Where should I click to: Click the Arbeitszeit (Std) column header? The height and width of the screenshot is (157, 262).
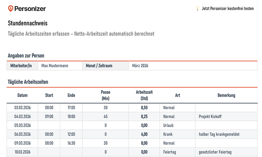pyautogui.click(x=144, y=95)
